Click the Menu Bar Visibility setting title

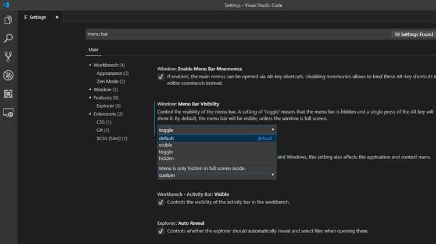pos(188,104)
